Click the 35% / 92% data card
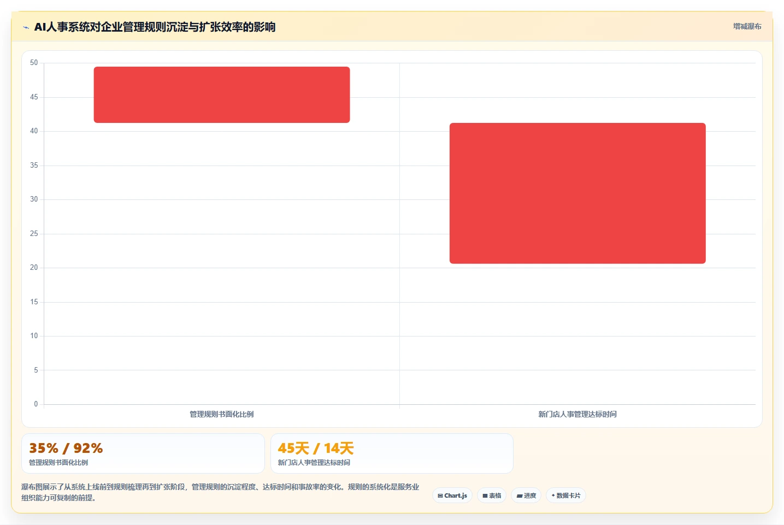This screenshot has height=525, width=784. (x=143, y=453)
